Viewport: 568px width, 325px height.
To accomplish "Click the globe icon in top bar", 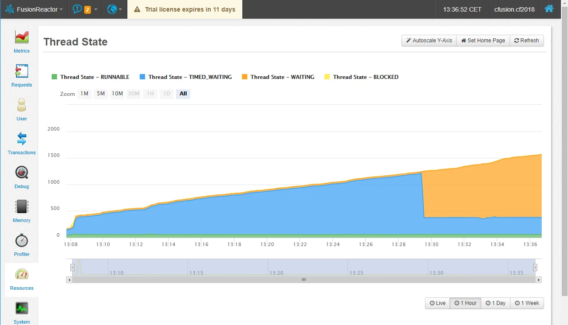I will pyautogui.click(x=112, y=9).
